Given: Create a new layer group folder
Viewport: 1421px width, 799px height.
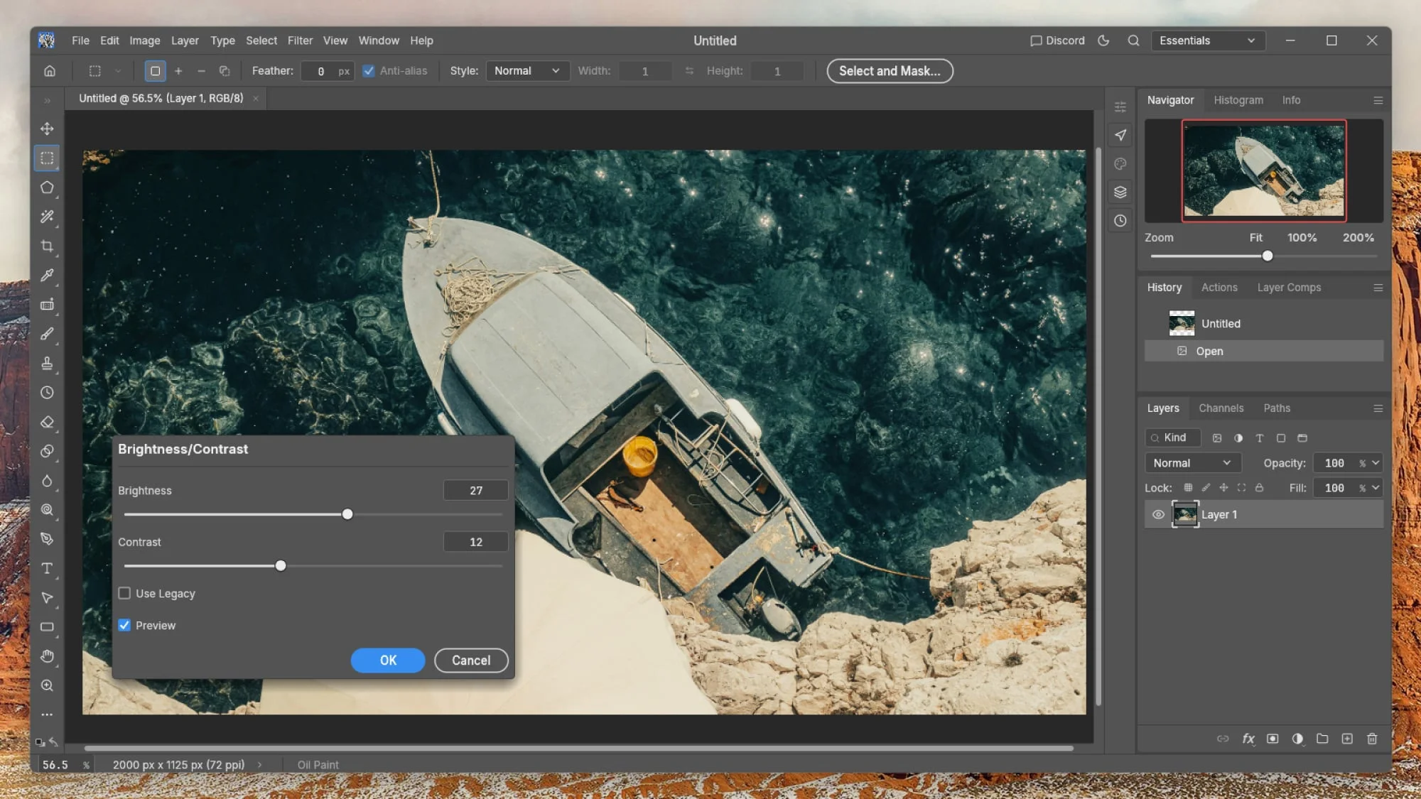Looking at the screenshot, I should (x=1322, y=739).
